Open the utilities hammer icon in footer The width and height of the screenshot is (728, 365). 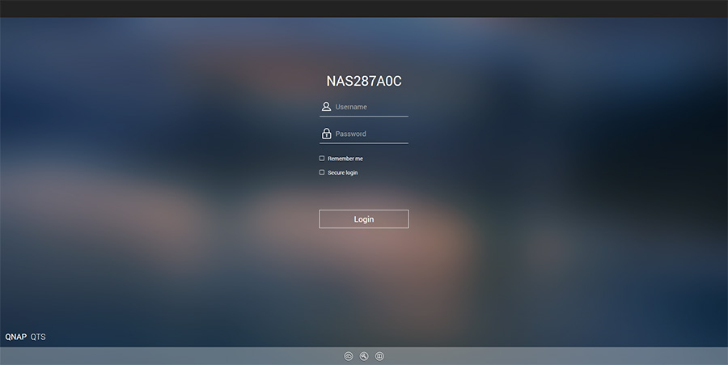pyautogui.click(x=364, y=356)
